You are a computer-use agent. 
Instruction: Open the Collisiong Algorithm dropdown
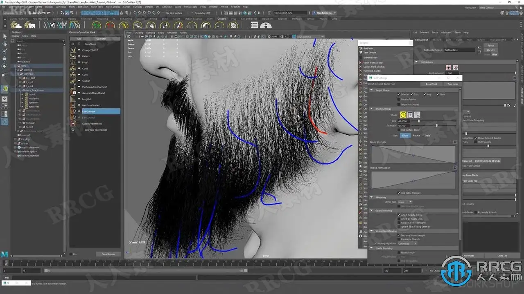point(407,243)
